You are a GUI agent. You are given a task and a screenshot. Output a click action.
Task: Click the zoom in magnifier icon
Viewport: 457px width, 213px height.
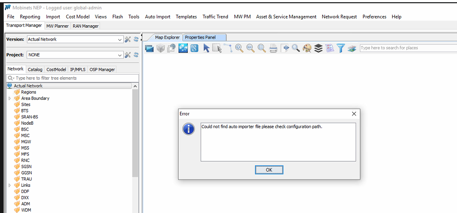(x=239, y=48)
